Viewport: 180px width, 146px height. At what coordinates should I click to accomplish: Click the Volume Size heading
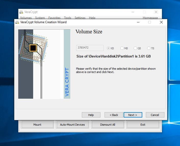[89, 32]
